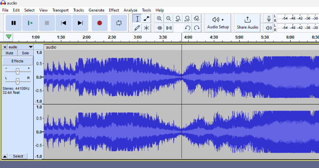Viewport: 319px width, 168px height.
Task: Collapse the track with the up arrow
Action: [x=5, y=157]
